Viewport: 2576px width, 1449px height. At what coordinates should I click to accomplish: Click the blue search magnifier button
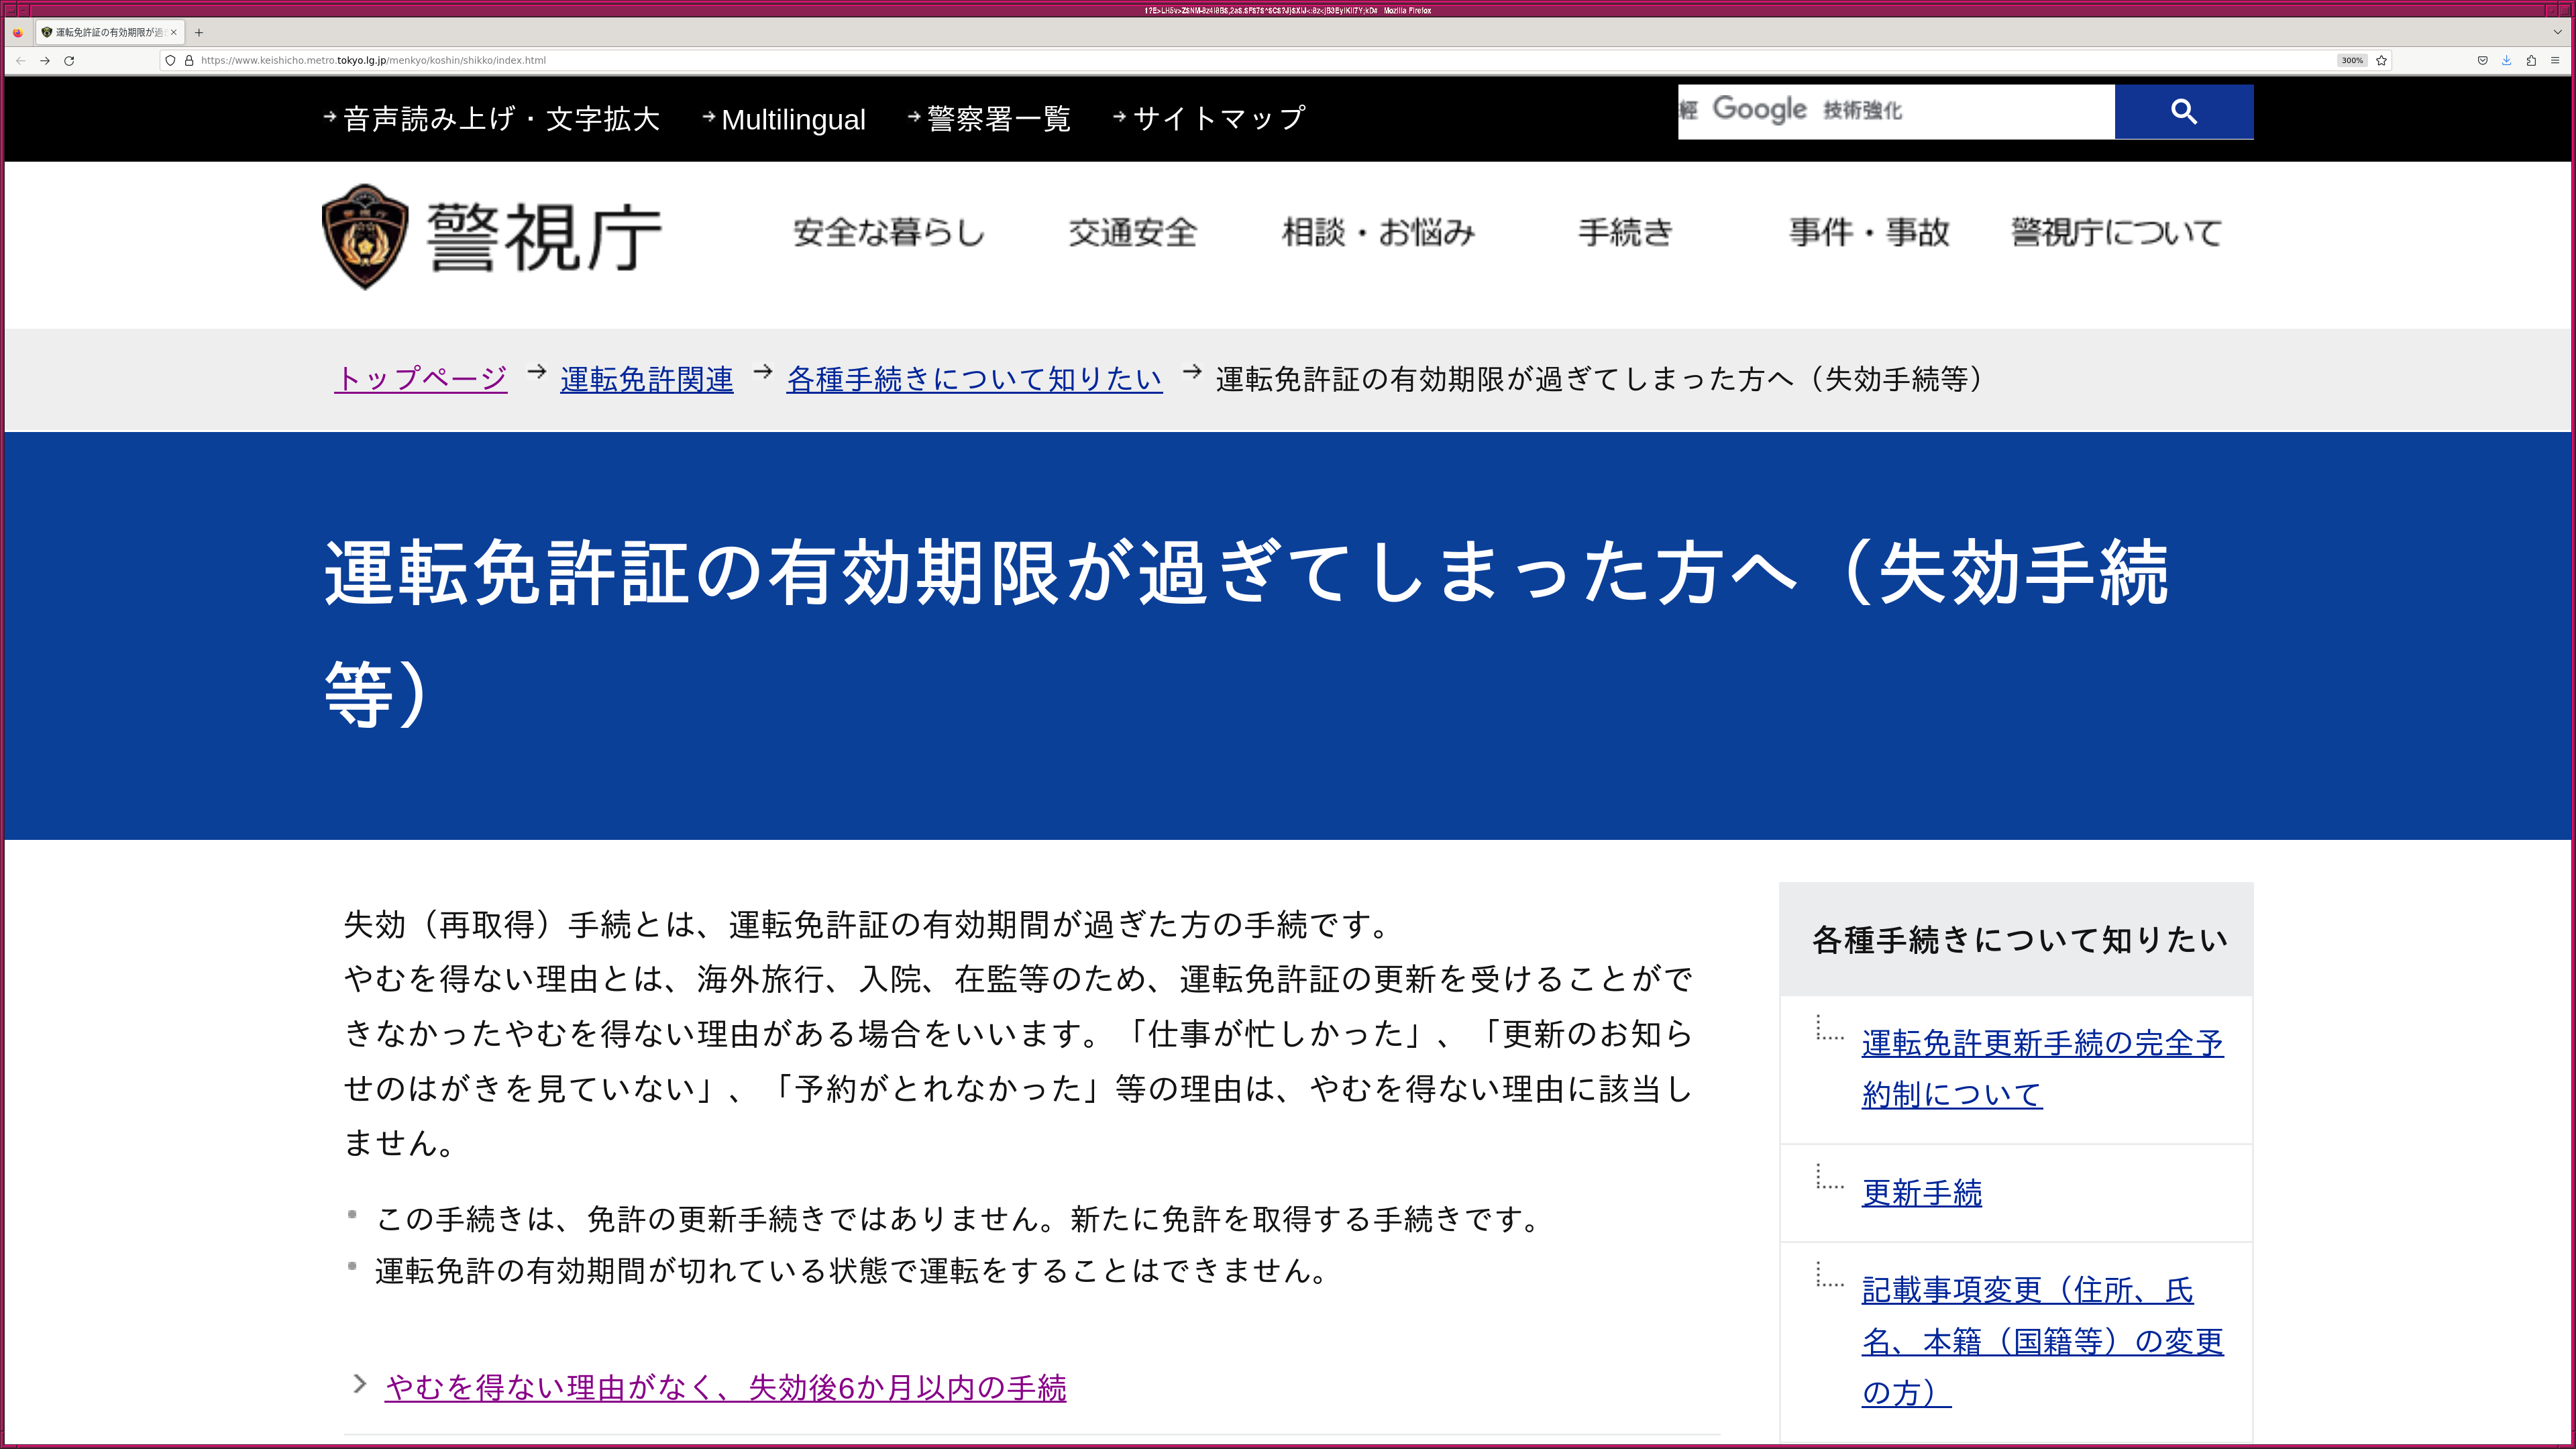(2183, 112)
